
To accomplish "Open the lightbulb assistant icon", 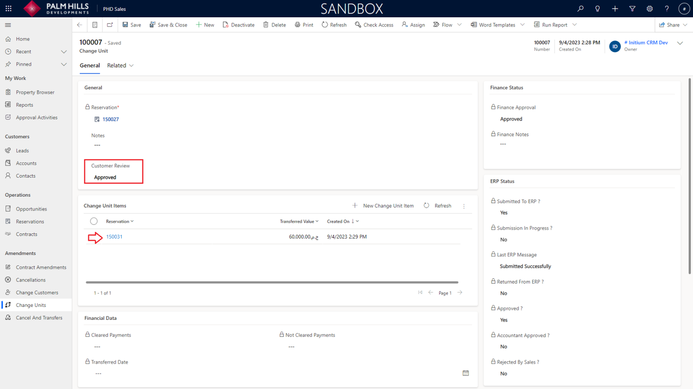I will (x=597, y=8).
